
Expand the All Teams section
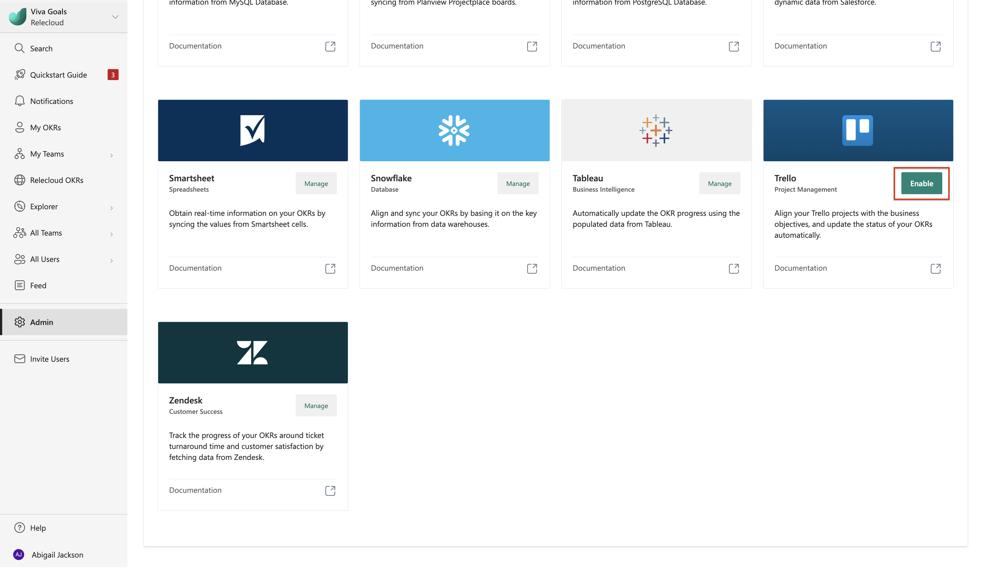click(x=111, y=233)
